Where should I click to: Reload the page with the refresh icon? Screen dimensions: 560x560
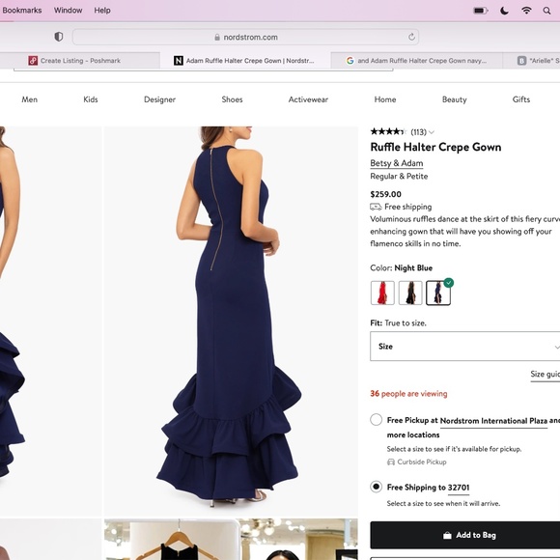[411, 37]
